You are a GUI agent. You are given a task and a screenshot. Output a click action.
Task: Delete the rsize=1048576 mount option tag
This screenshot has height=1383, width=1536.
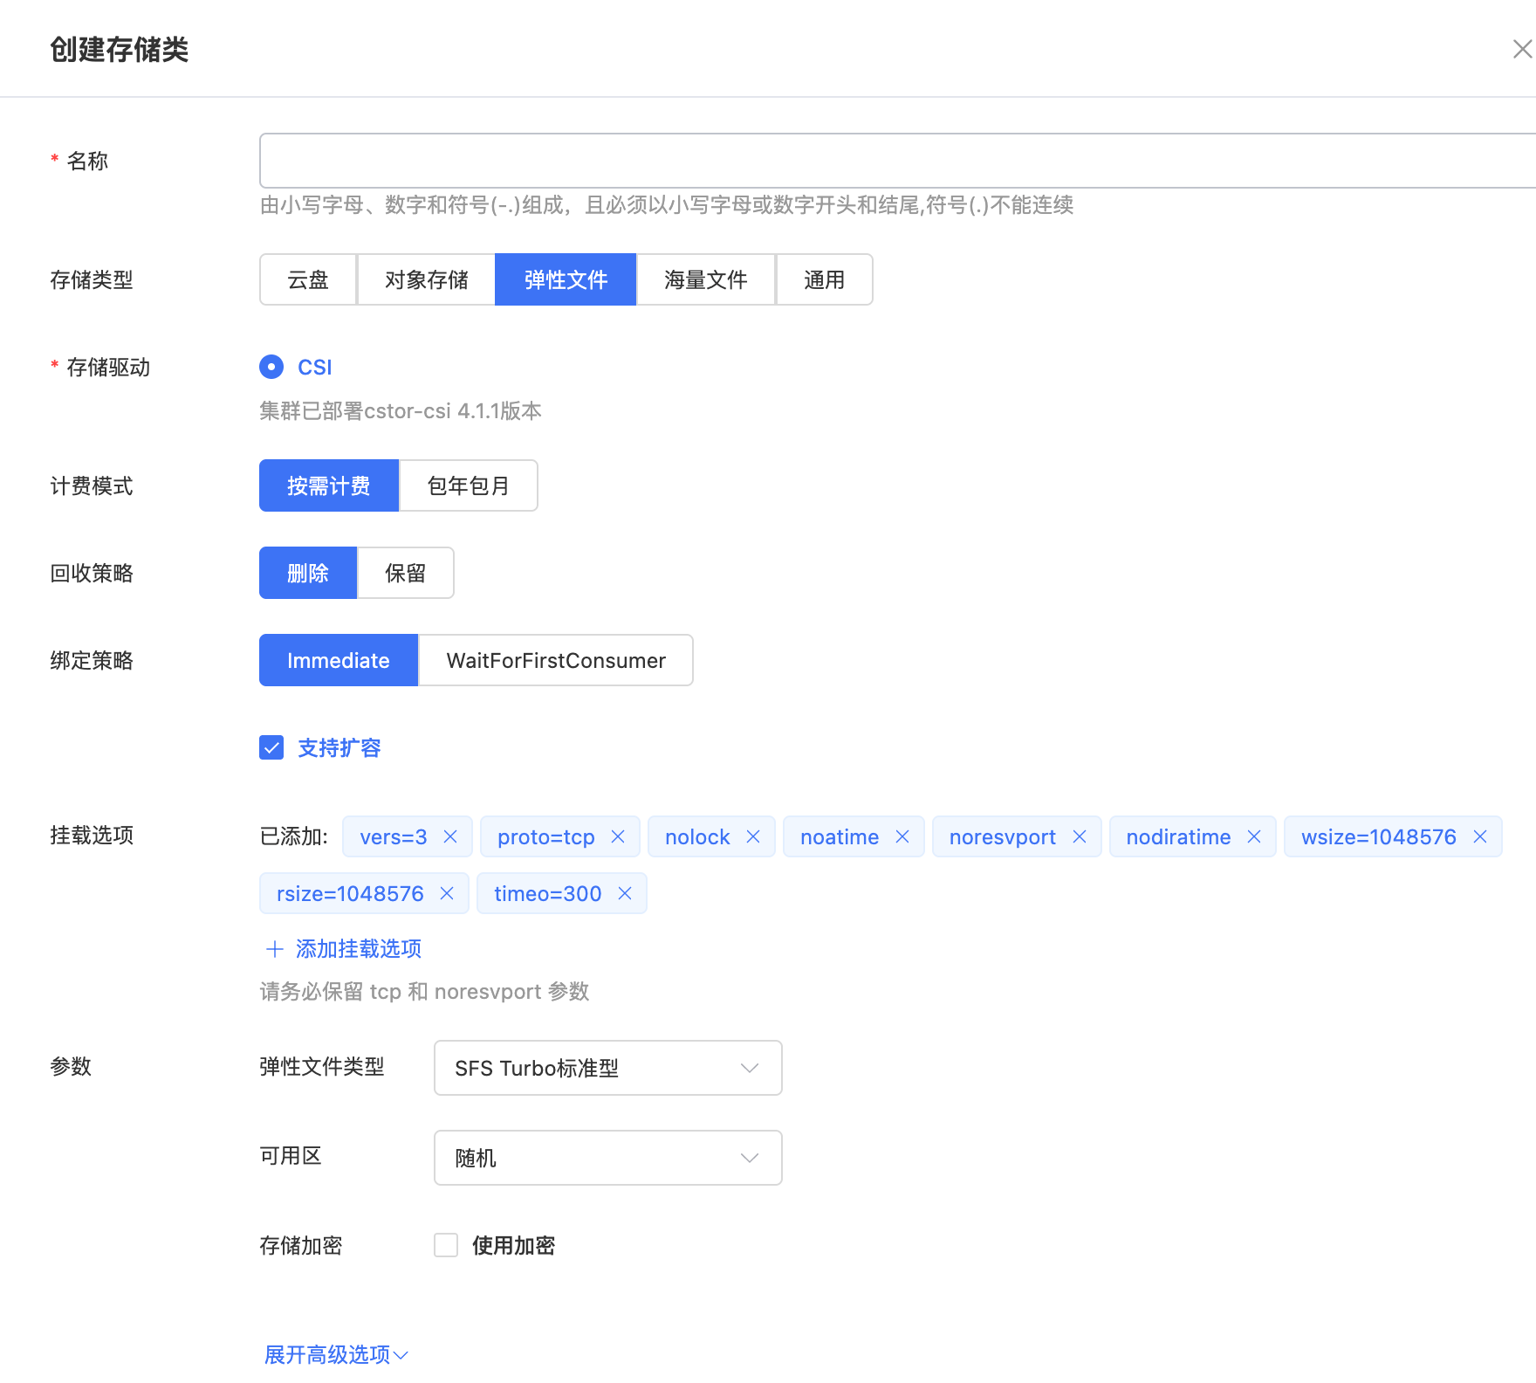pos(447,893)
